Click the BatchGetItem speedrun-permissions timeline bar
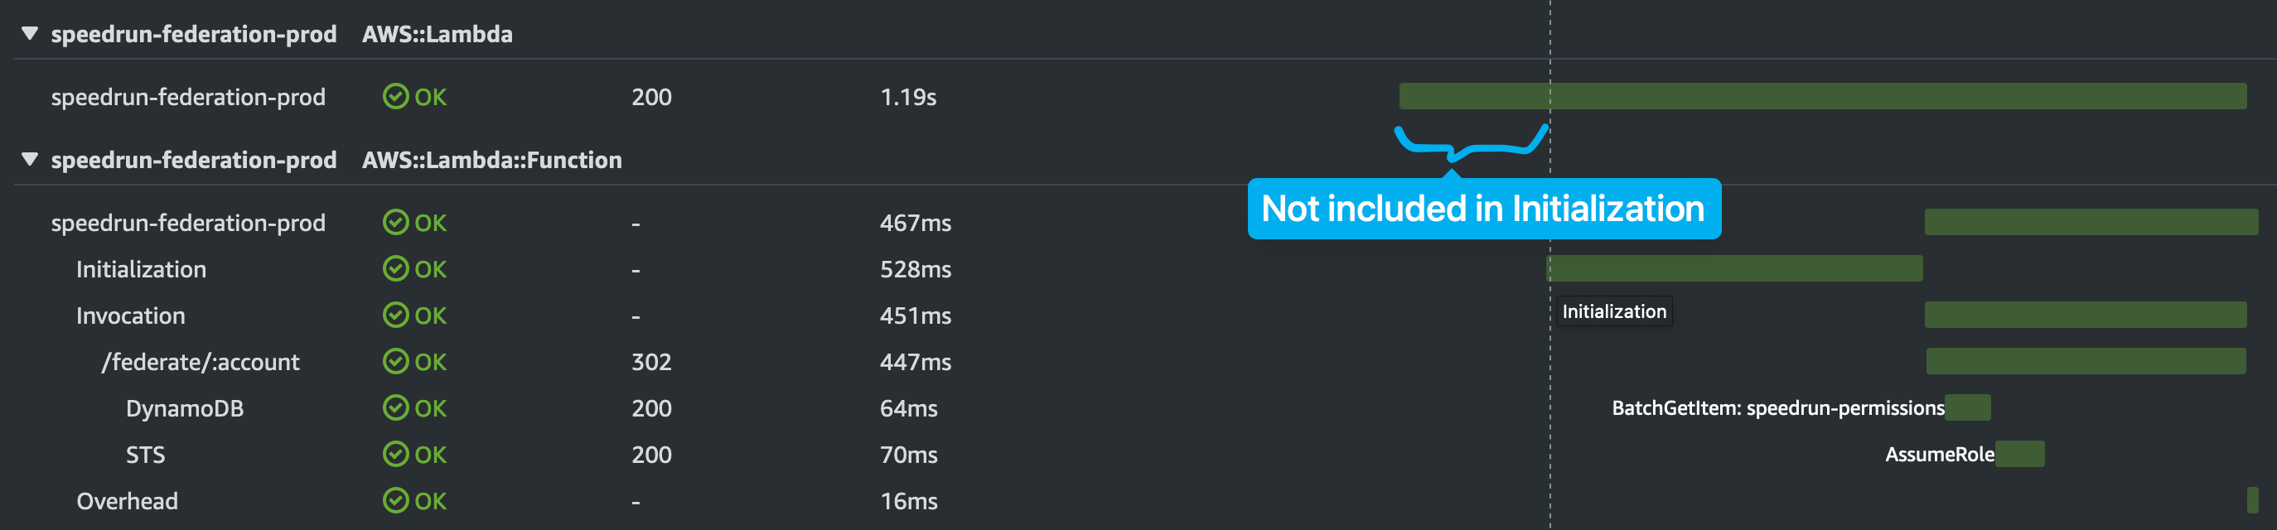This screenshot has height=530, width=2277. pos(1968,408)
